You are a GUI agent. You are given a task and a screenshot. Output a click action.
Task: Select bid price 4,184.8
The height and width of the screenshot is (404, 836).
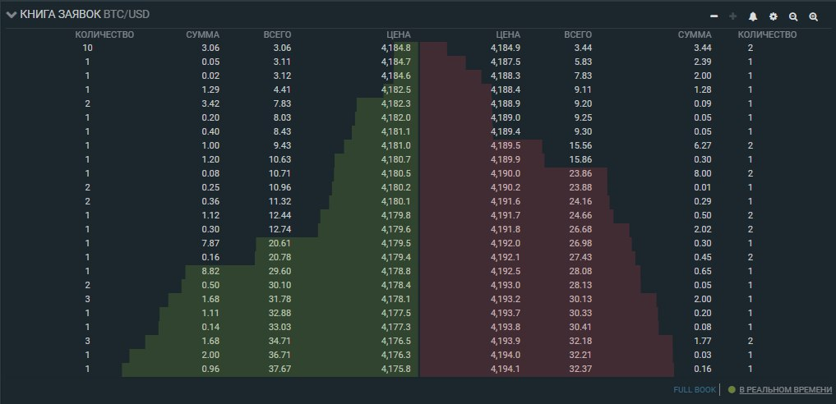(395, 48)
